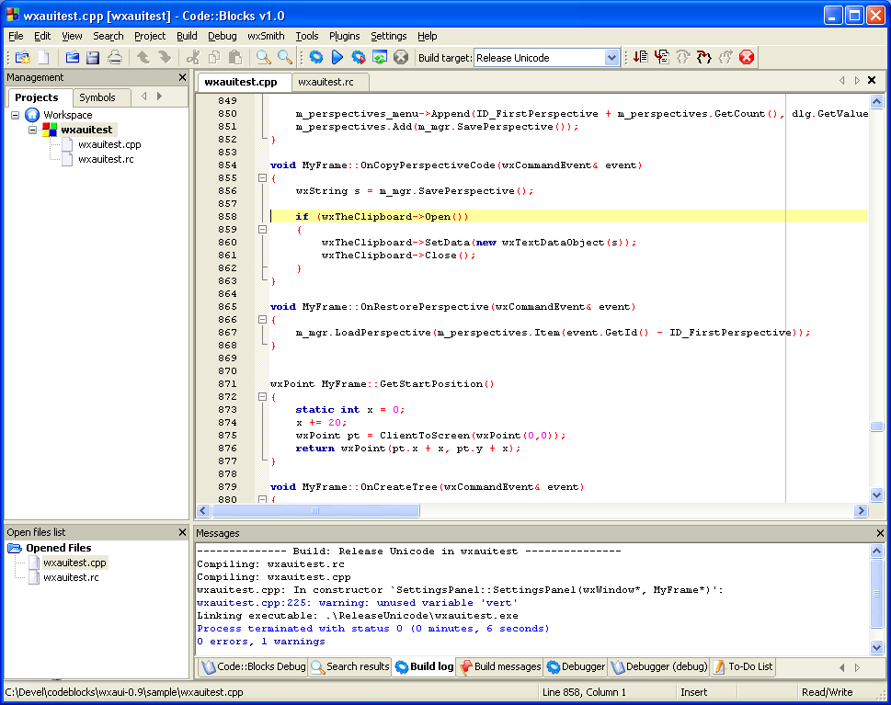Collapse the fold marker at line 855

[262, 178]
